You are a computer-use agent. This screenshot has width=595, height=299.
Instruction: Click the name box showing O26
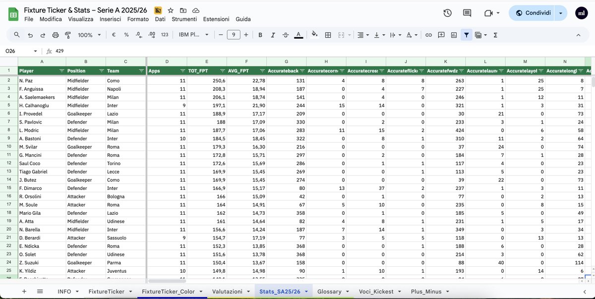pyautogui.click(x=21, y=51)
